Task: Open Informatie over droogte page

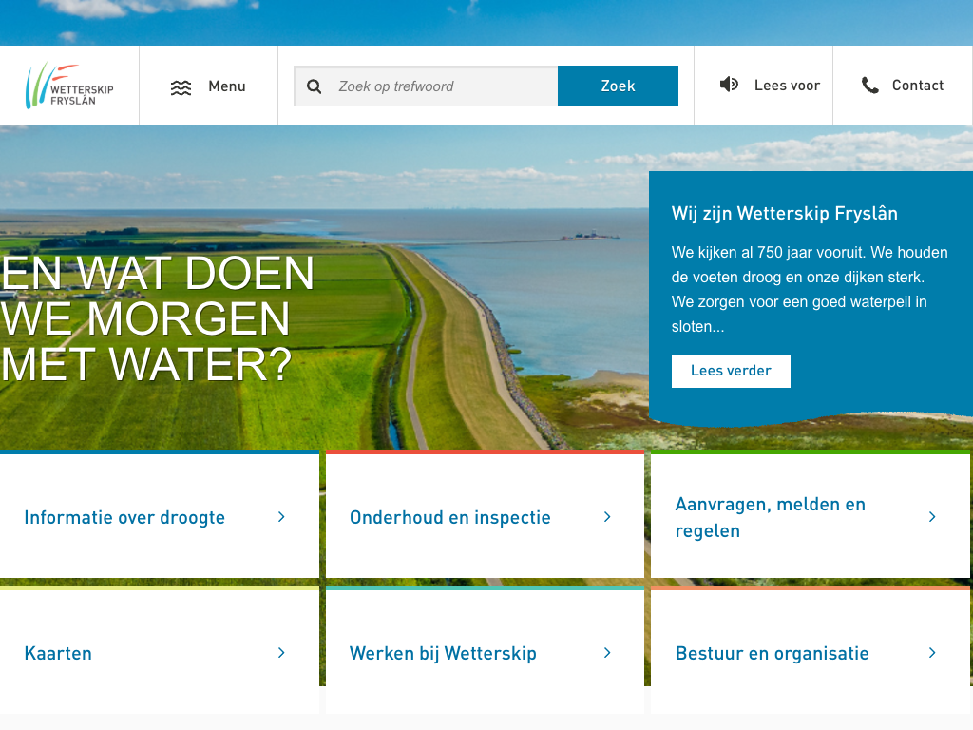Action: pyautogui.click(x=124, y=518)
